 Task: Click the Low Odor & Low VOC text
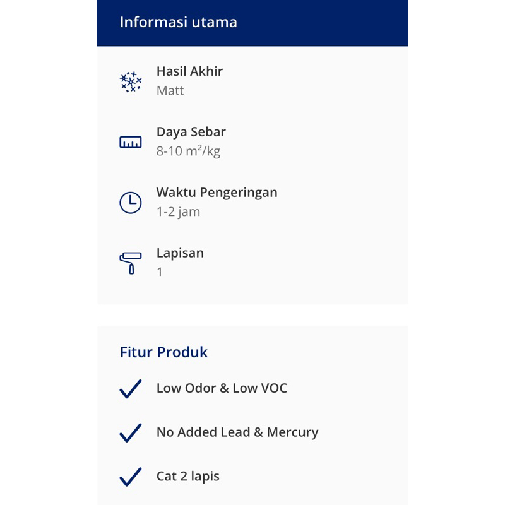coord(222,388)
